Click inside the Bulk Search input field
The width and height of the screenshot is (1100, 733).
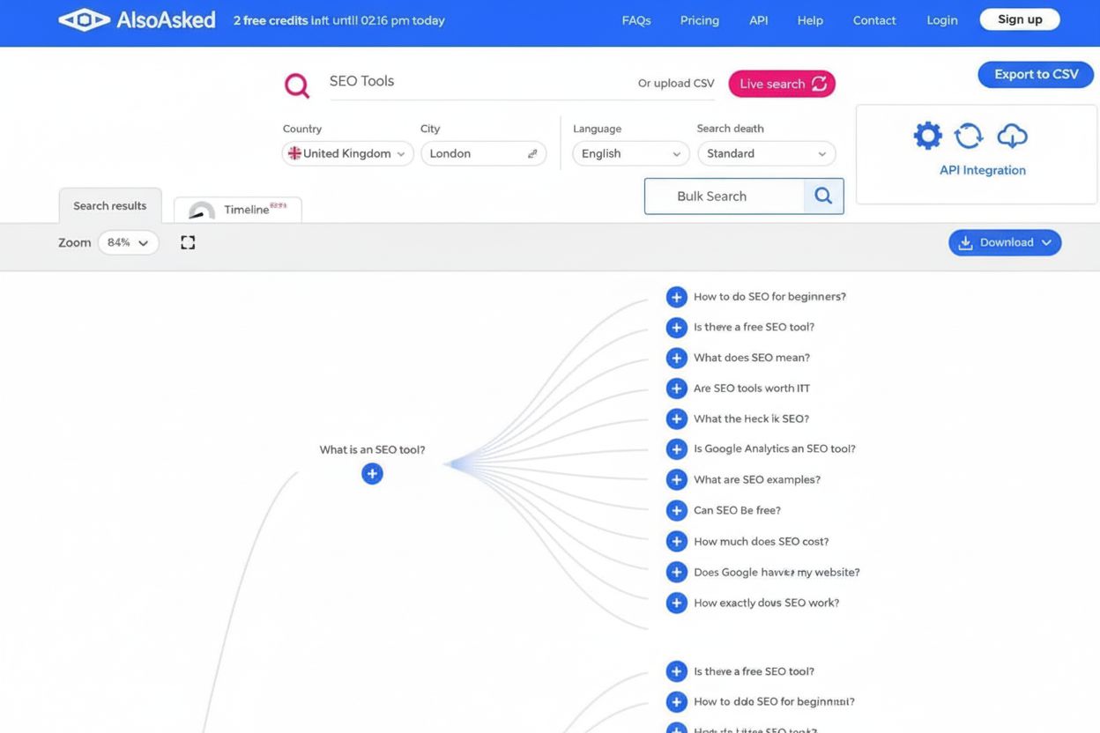723,196
